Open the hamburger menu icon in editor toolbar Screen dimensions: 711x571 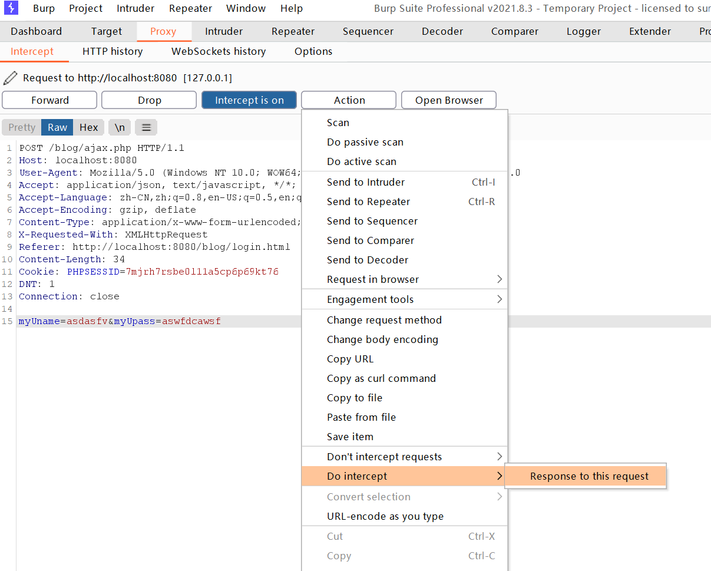147,127
